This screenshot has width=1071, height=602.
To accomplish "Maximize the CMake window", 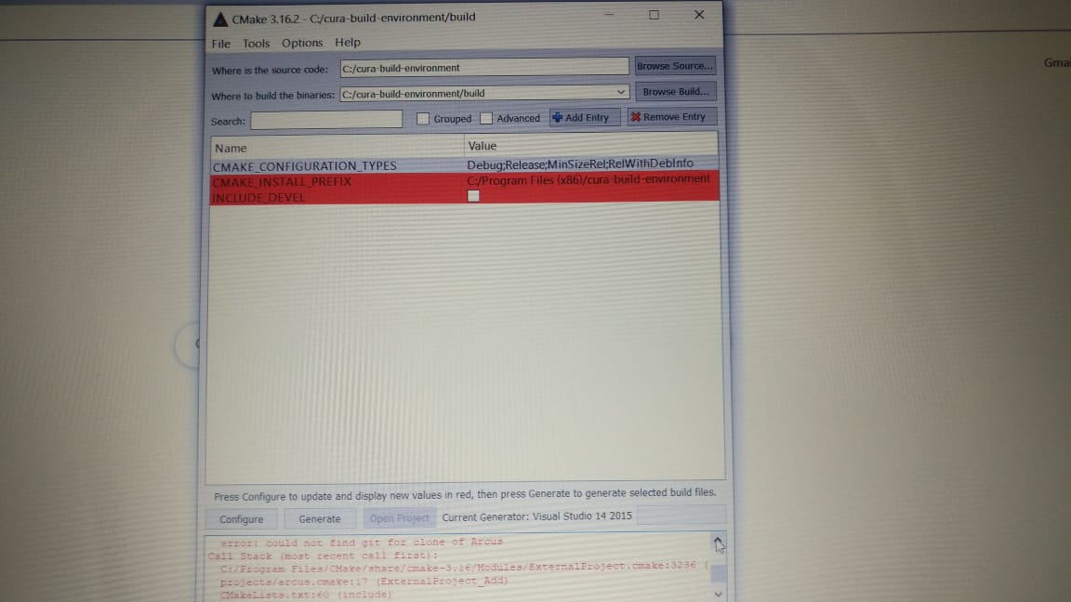I will 654,15.
